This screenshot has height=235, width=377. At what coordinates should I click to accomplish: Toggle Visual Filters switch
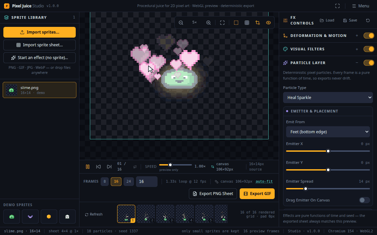[x=369, y=49]
